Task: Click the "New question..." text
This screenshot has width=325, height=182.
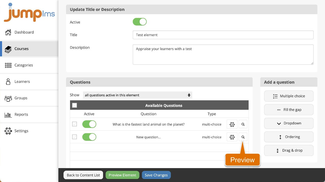Action: click(149, 137)
